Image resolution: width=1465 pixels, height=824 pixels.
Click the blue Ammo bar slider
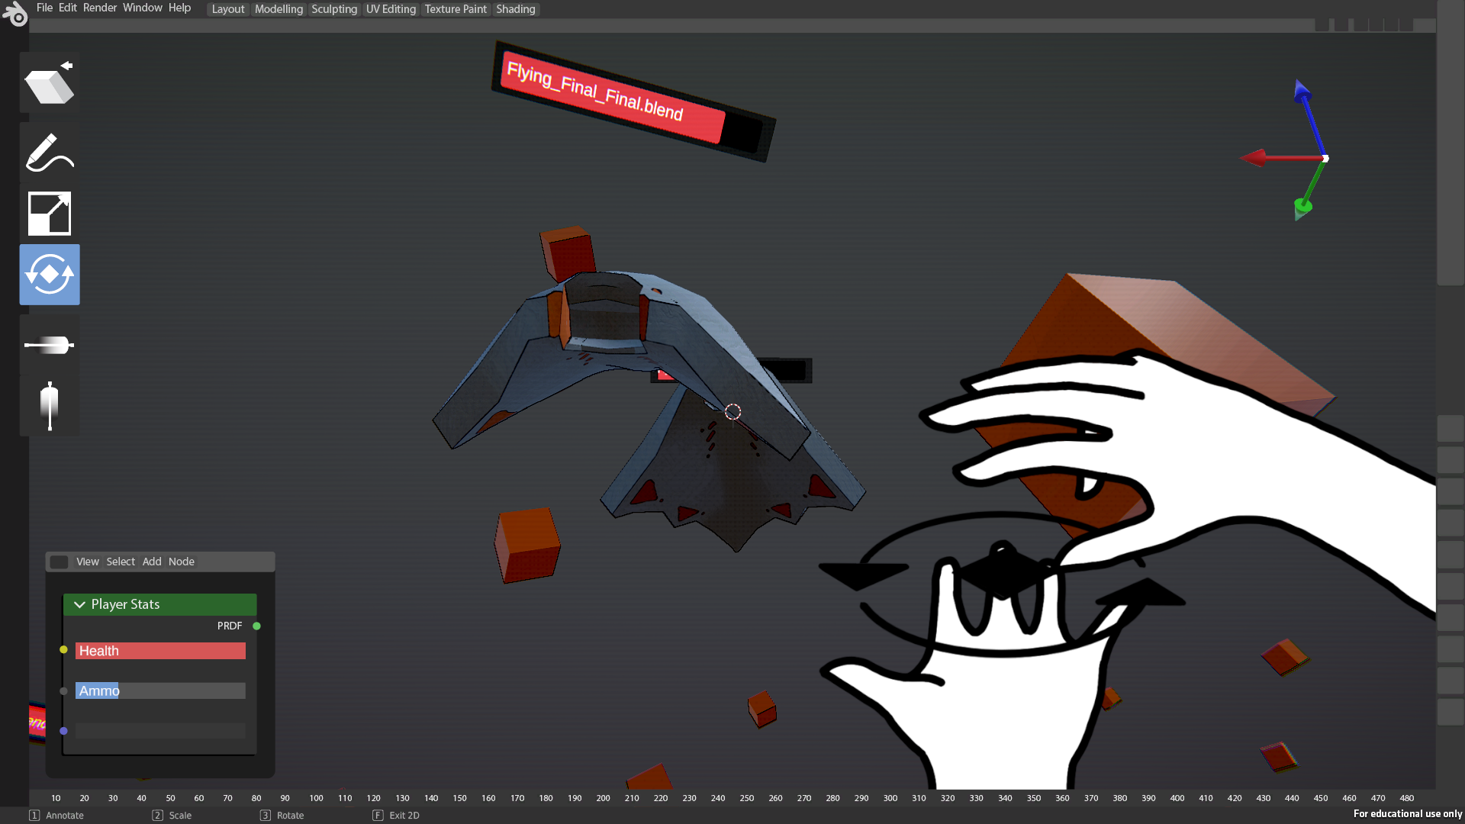point(160,691)
